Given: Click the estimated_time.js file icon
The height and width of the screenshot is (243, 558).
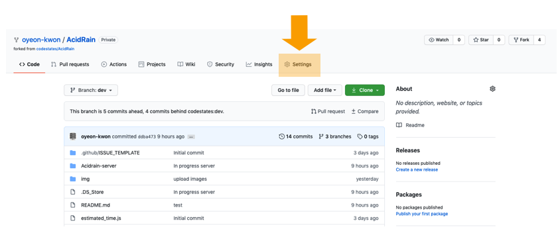Looking at the screenshot, I should coord(73,218).
